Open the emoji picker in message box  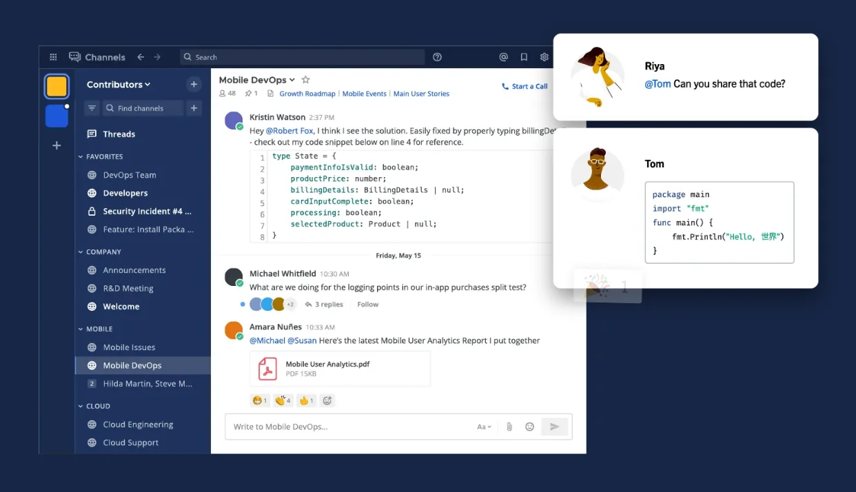pyautogui.click(x=529, y=427)
